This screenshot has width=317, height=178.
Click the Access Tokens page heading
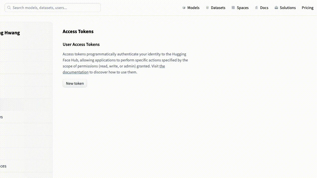pos(78,31)
